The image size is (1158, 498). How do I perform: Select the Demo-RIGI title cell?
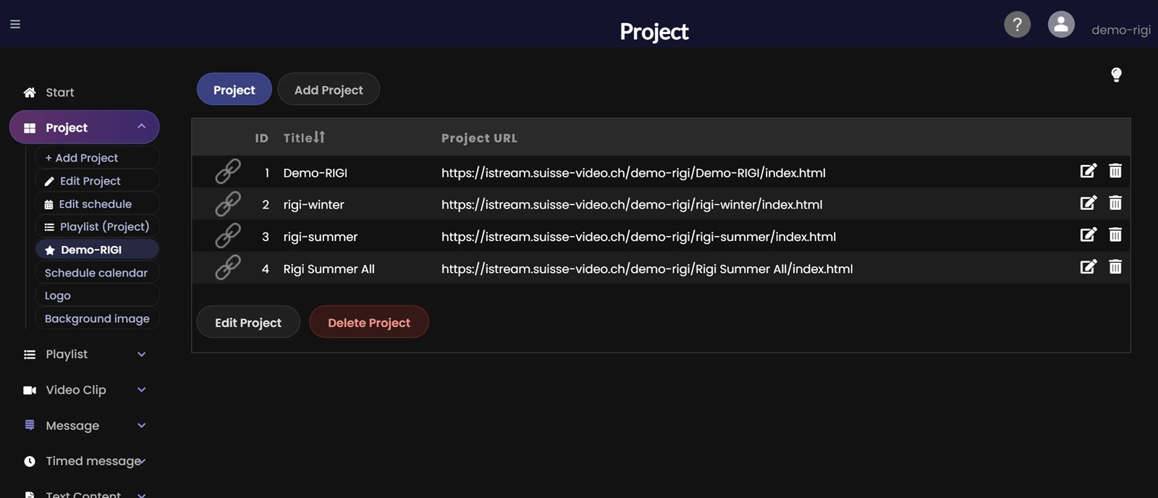tap(316, 172)
